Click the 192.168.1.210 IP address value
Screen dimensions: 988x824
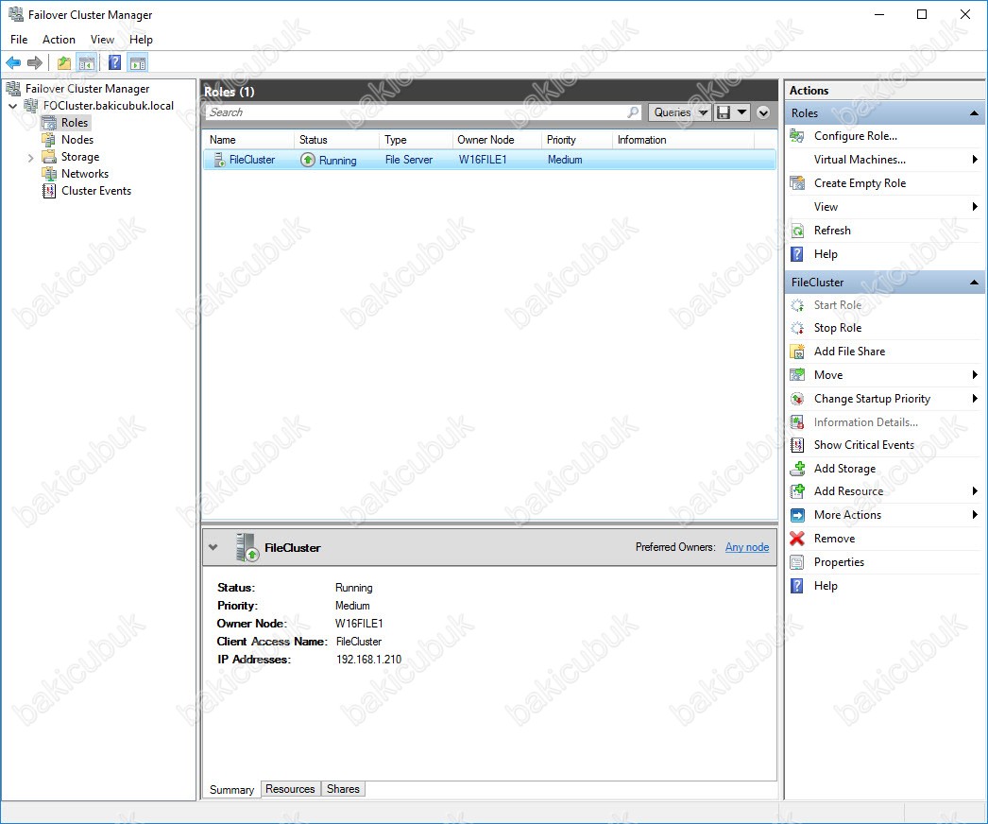point(368,660)
